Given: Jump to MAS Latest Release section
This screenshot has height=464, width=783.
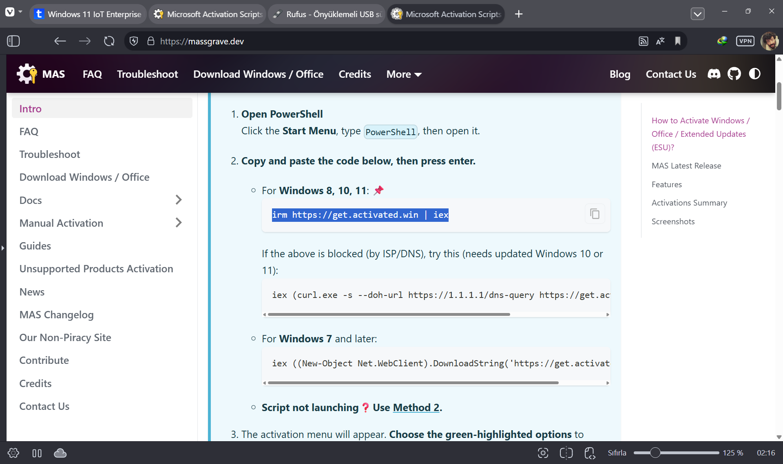Looking at the screenshot, I should coord(686,166).
